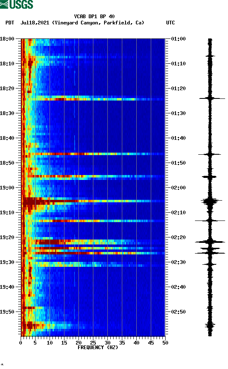The image size is (228, 369).
Task: Click the 01:50 UTC time label
Action: click(x=178, y=163)
